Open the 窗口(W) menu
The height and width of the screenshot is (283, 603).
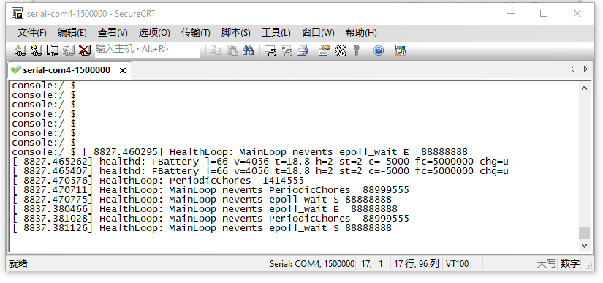tap(318, 33)
